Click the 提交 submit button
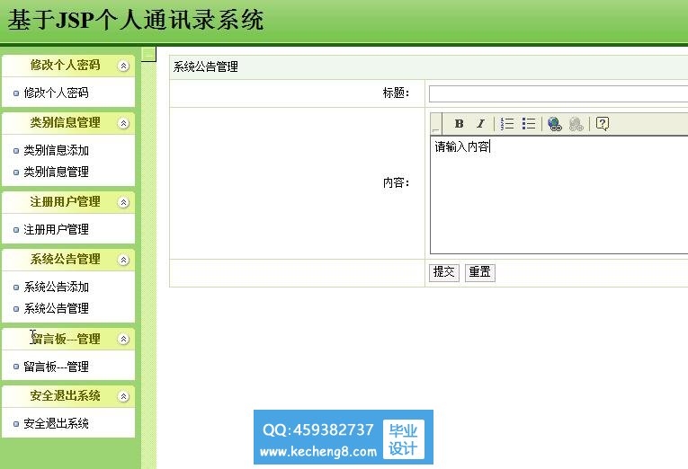Screen dimensions: 688x469 (x=444, y=272)
